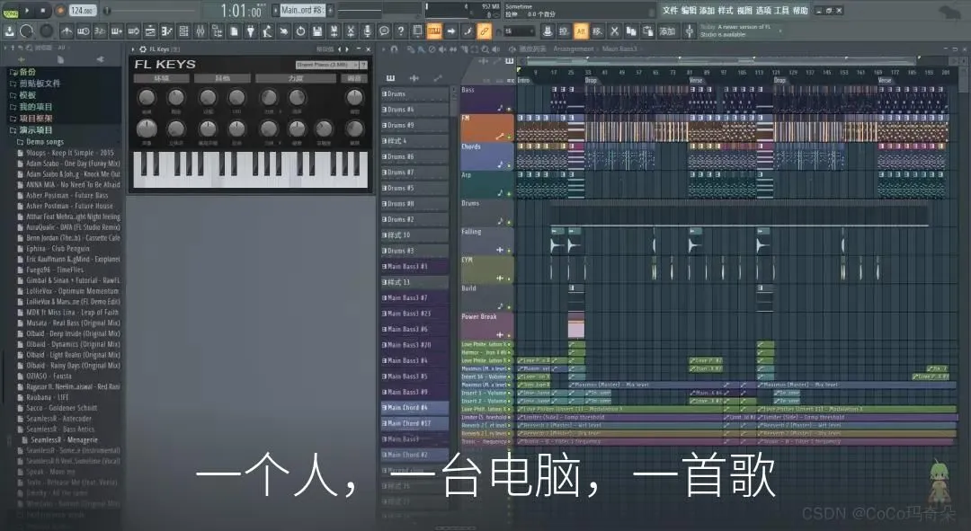The height and width of the screenshot is (531, 971).
Task: Open the 帮助 menu
Action: click(x=800, y=11)
